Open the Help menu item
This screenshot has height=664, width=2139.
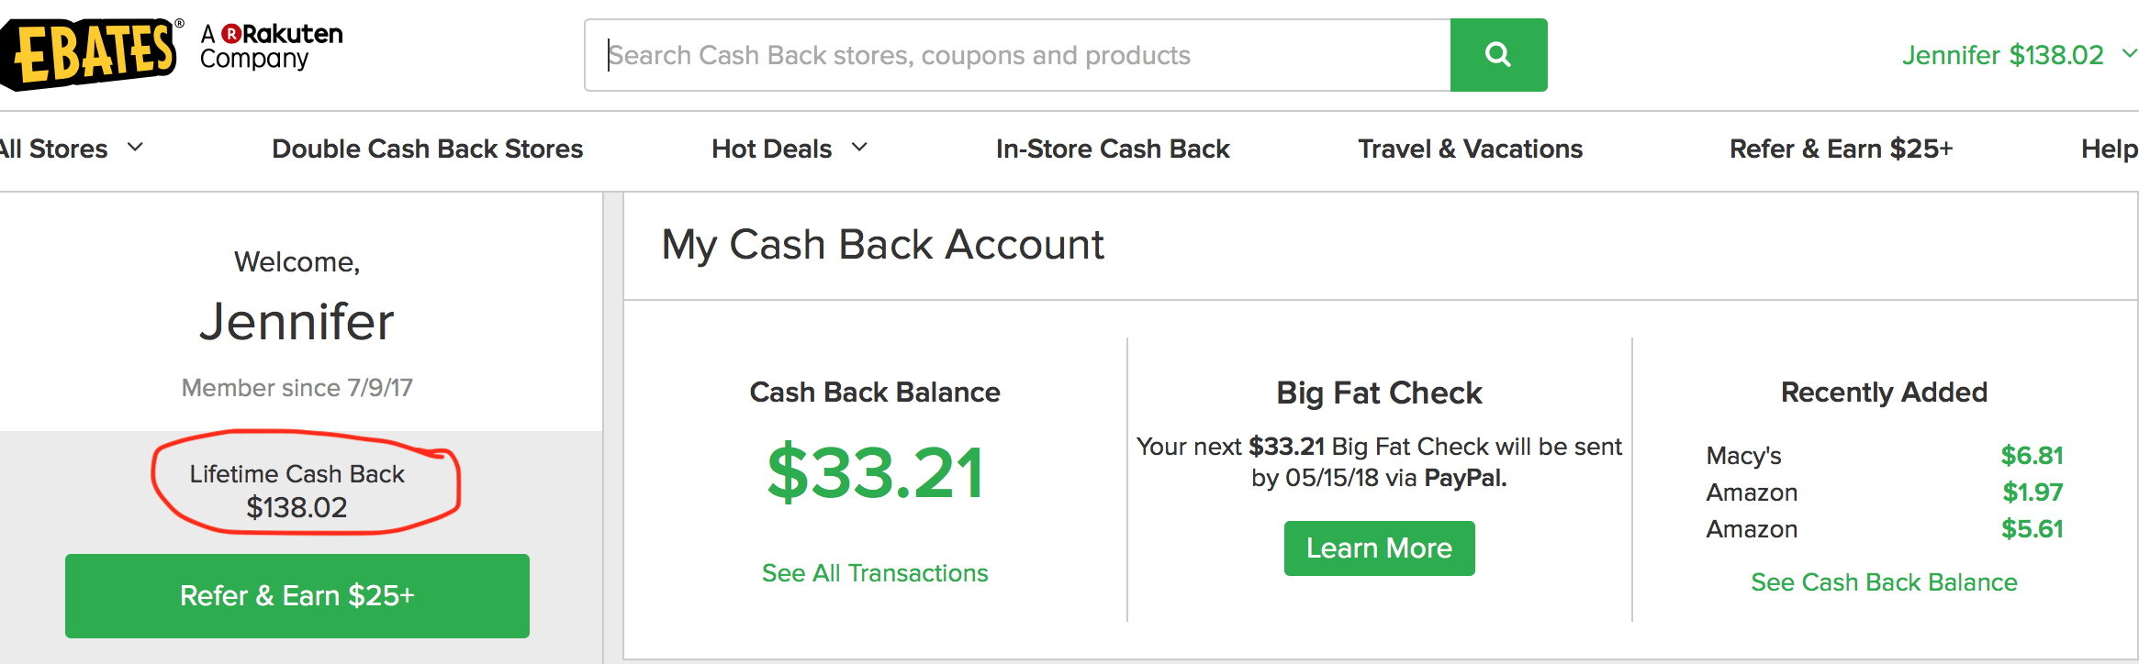pos(2109,149)
